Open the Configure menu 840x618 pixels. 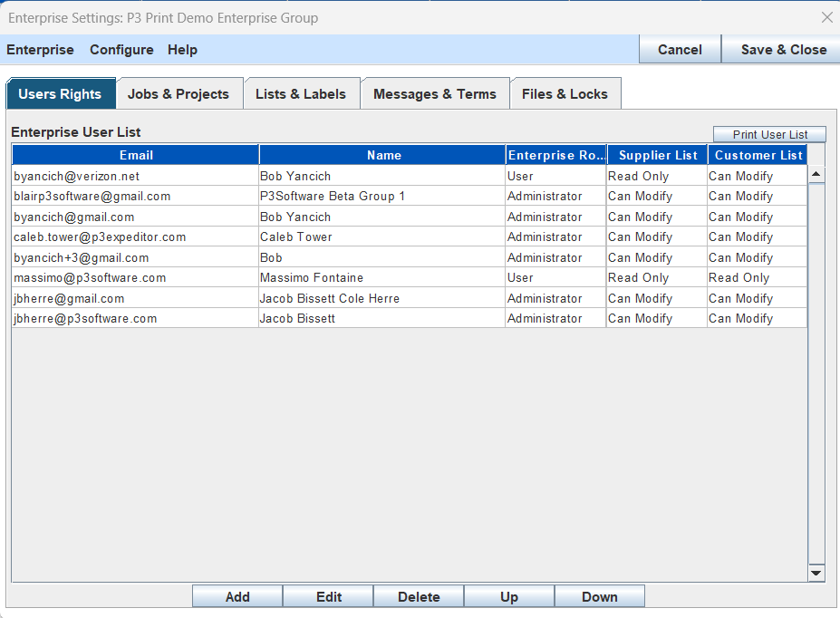coord(121,50)
